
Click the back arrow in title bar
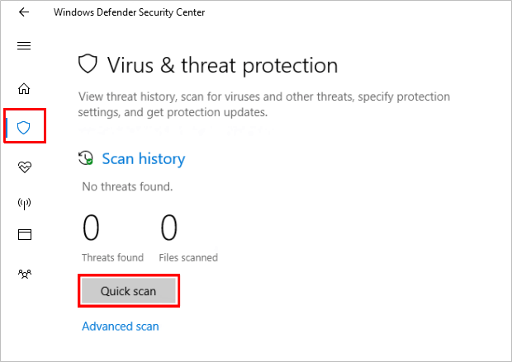click(23, 12)
